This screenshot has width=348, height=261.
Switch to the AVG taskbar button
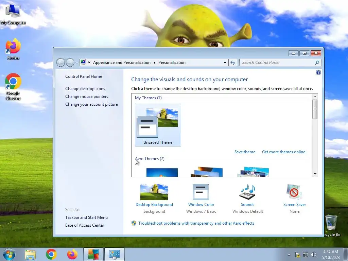[93, 254]
